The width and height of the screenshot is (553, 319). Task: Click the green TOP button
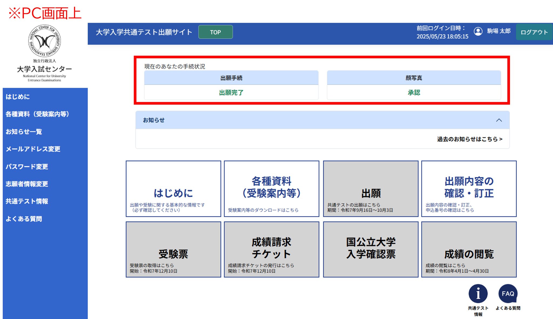215,32
